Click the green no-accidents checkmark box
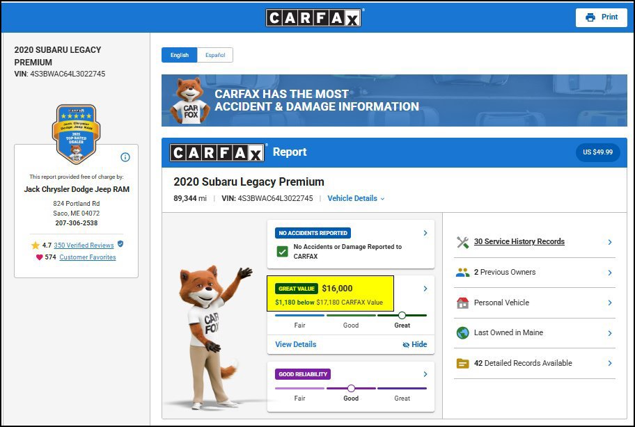The height and width of the screenshot is (427, 635). click(282, 252)
